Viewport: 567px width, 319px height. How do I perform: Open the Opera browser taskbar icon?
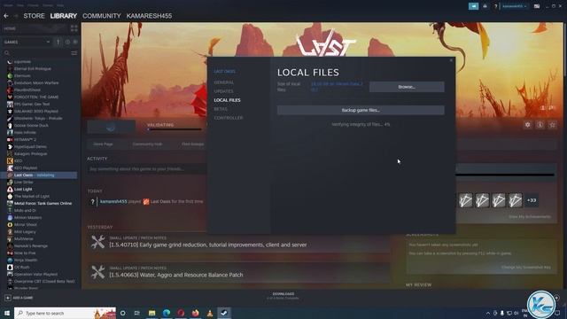pyautogui.click(x=181, y=313)
